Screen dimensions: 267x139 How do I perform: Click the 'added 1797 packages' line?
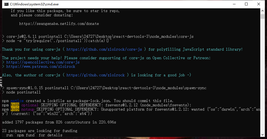click(x=59, y=122)
